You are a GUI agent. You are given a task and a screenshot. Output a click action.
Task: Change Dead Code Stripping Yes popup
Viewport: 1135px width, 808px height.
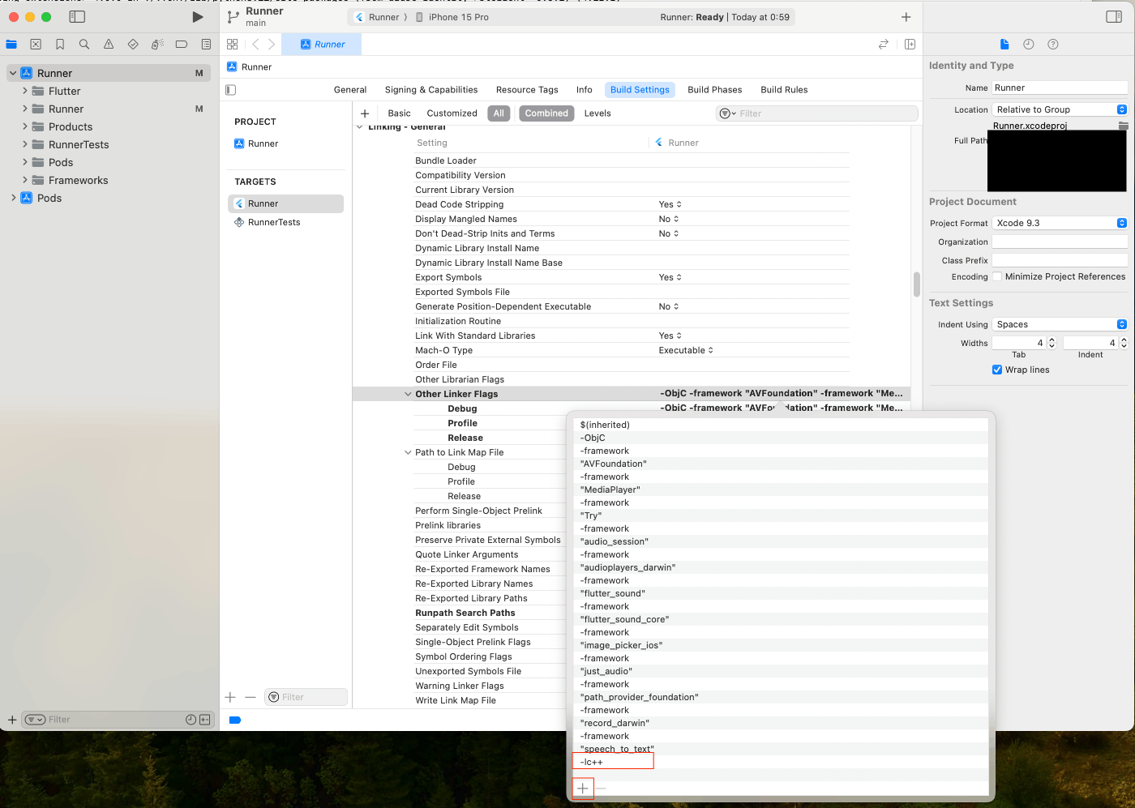click(670, 204)
